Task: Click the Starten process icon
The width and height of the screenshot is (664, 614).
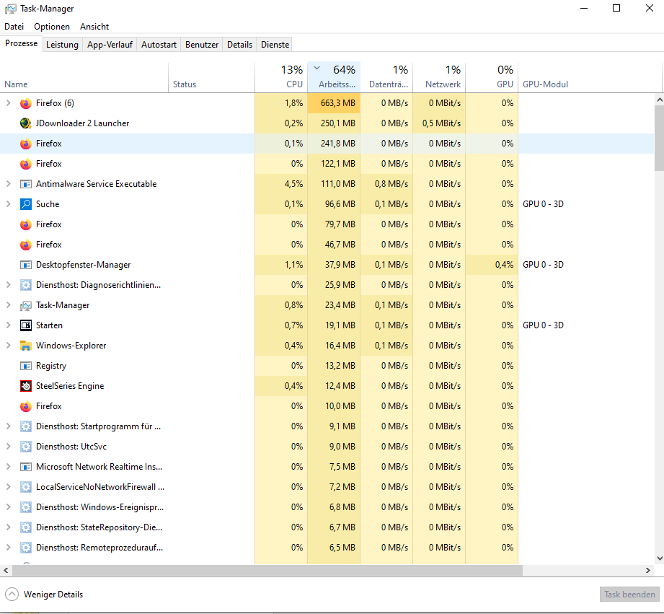Action: 26,325
